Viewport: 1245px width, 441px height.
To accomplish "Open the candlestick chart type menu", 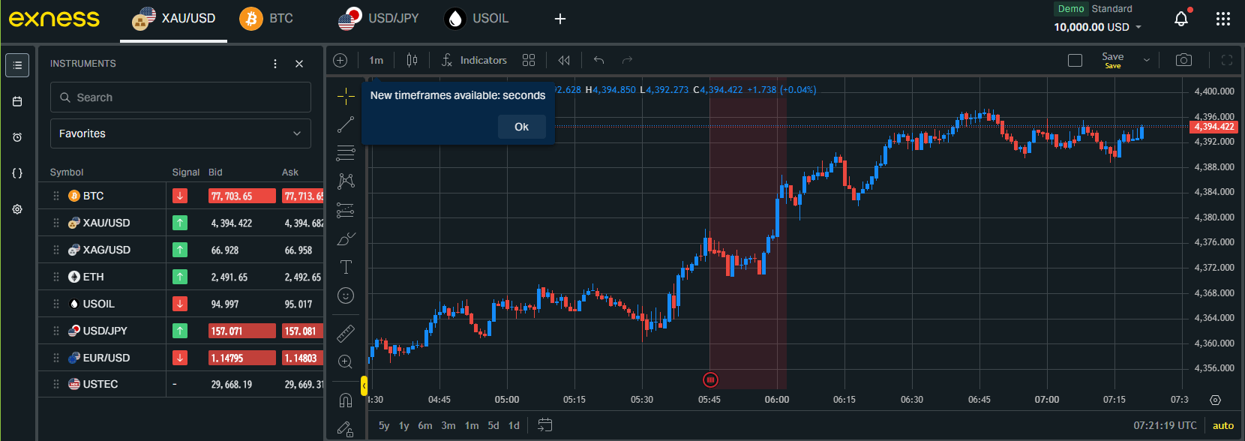I will click(412, 60).
